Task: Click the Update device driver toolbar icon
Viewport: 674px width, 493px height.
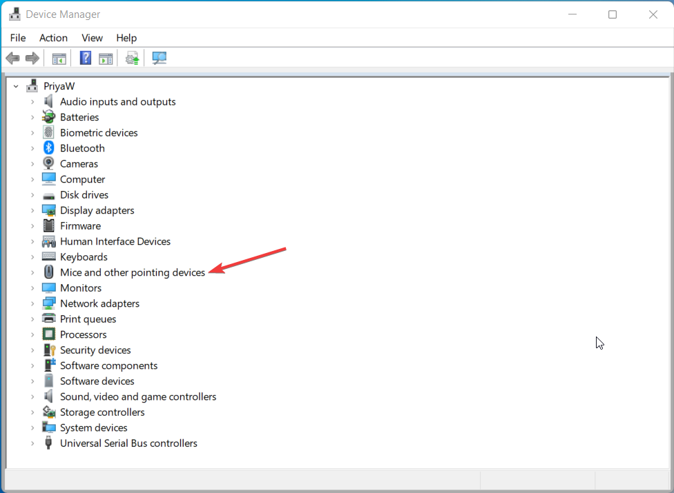Action: click(x=133, y=58)
